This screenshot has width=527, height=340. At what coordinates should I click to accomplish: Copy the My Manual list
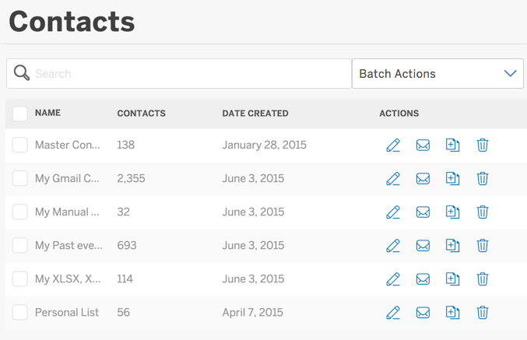[x=452, y=212]
